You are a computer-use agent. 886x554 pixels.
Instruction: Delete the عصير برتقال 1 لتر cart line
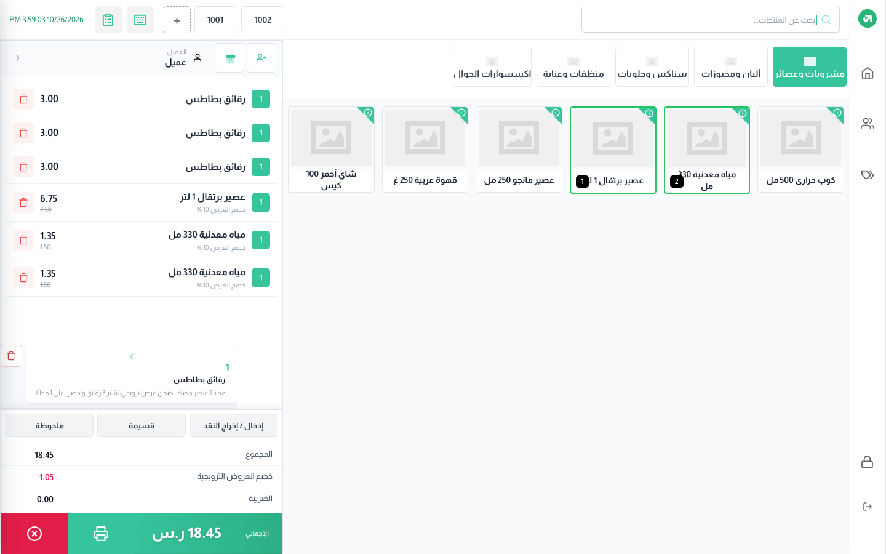(x=23, y=203)
